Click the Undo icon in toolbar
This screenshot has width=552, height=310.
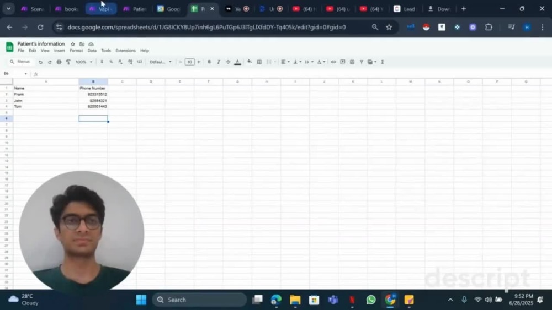(x=40, y=62)
